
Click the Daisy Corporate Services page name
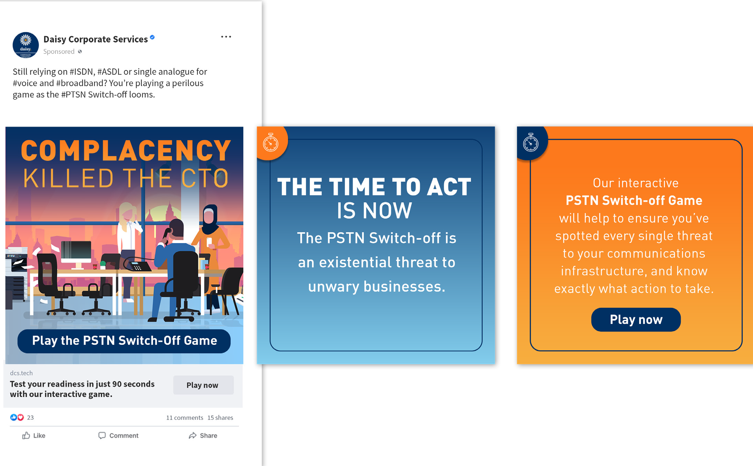pos(96,39)
